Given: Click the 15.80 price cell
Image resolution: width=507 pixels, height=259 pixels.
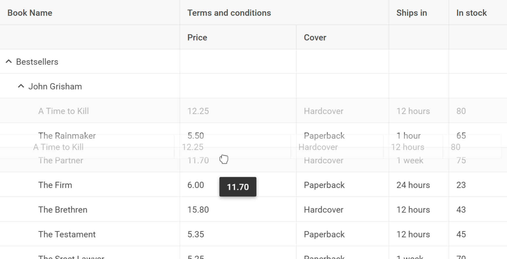Looking at the screenshot, I should 198,210.
